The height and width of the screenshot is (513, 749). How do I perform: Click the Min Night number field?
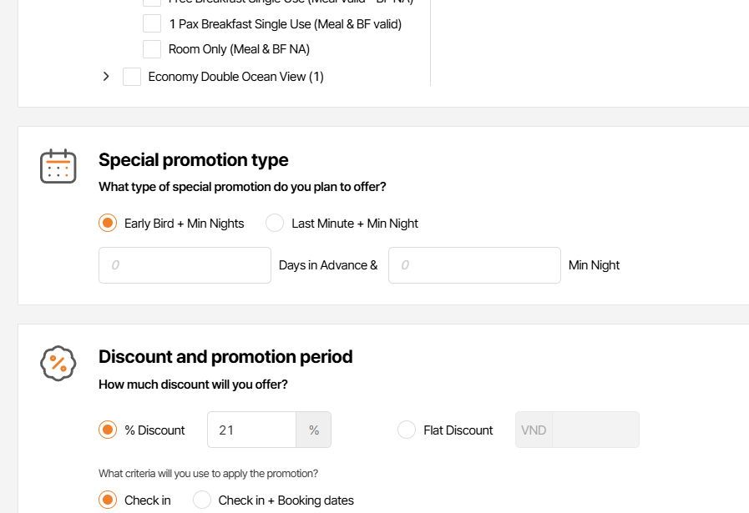(474, 265)
